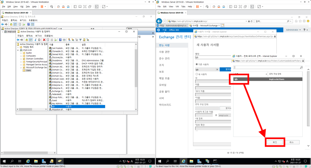Pause the Windows Server 2019-EX virtual machine
The image size is (311, 168).
coord(197,6)
